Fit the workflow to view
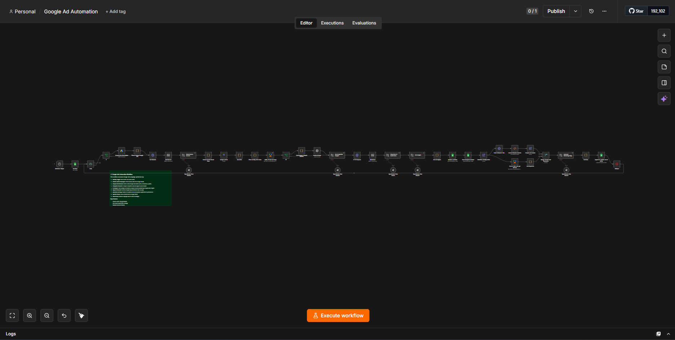This screenshot has width=675, height=340. [12, 316]
